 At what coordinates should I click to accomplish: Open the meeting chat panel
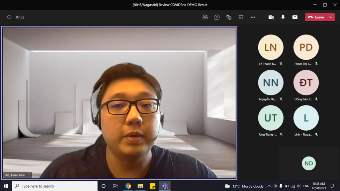217,17
